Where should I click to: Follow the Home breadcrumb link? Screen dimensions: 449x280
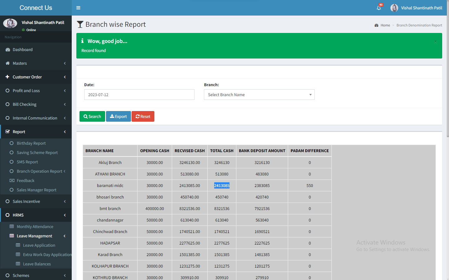tap(385, 25)
